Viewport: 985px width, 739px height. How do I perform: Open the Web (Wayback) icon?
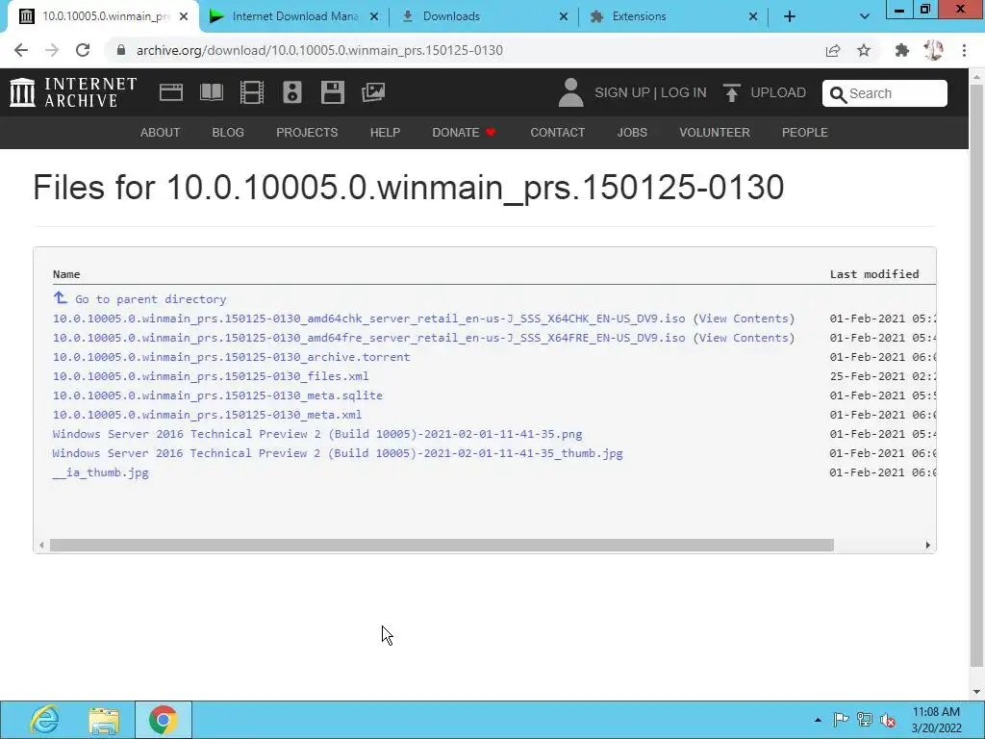point(171,92)
